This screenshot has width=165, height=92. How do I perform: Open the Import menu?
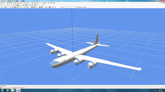tap(3, 3)
